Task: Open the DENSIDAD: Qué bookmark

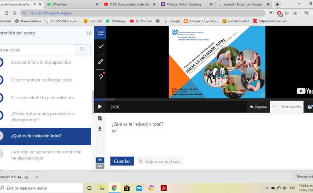Action: pyautogui.click(x=62, y=21)
